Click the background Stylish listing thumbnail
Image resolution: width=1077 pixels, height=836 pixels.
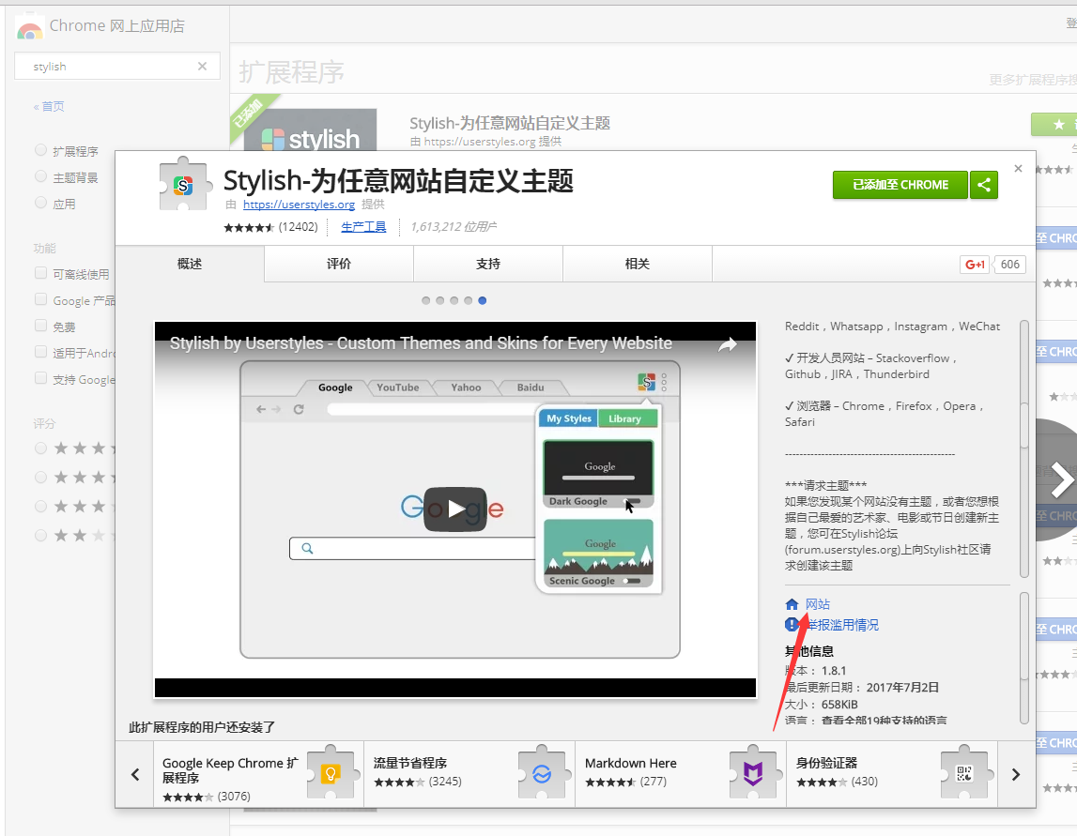311,129
